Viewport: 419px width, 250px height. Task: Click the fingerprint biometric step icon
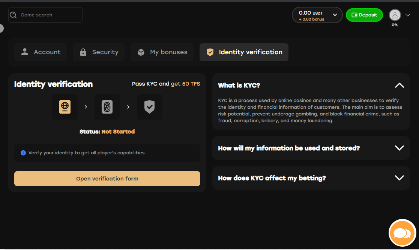[x=107, y=107]
